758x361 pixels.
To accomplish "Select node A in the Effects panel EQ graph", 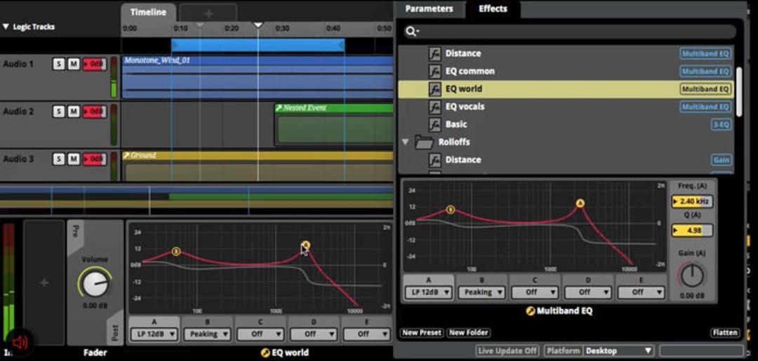I will tap(580, 203).
